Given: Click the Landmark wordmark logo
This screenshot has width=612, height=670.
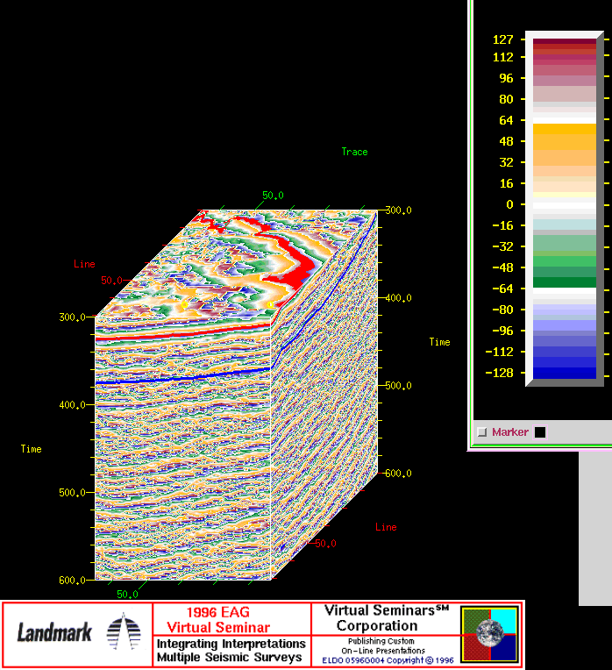Looking at the screenshot, I should (54, 632).
